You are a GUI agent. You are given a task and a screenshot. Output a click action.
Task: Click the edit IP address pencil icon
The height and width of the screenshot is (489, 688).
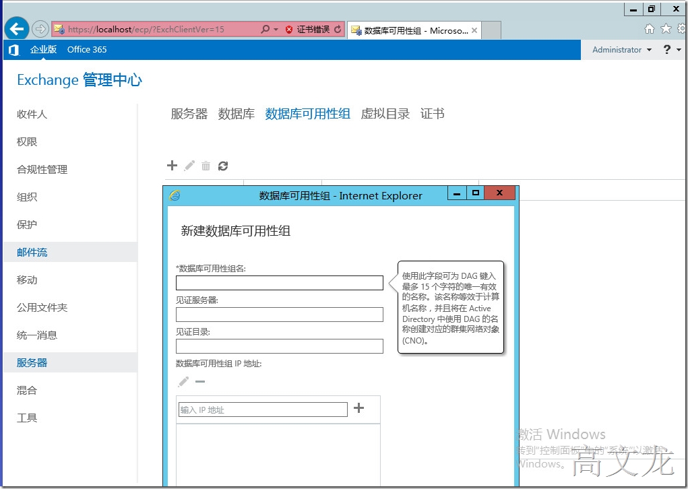click(x=183, y=381)
